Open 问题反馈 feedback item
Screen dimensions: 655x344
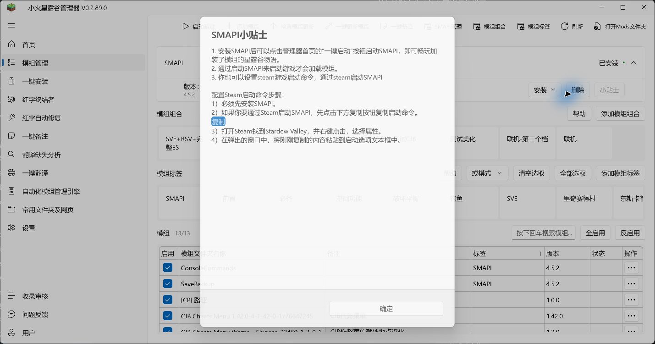(x=73, y=315)
